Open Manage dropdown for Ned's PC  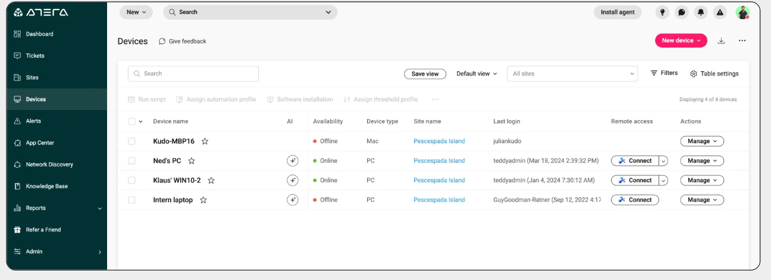point(702,161)
